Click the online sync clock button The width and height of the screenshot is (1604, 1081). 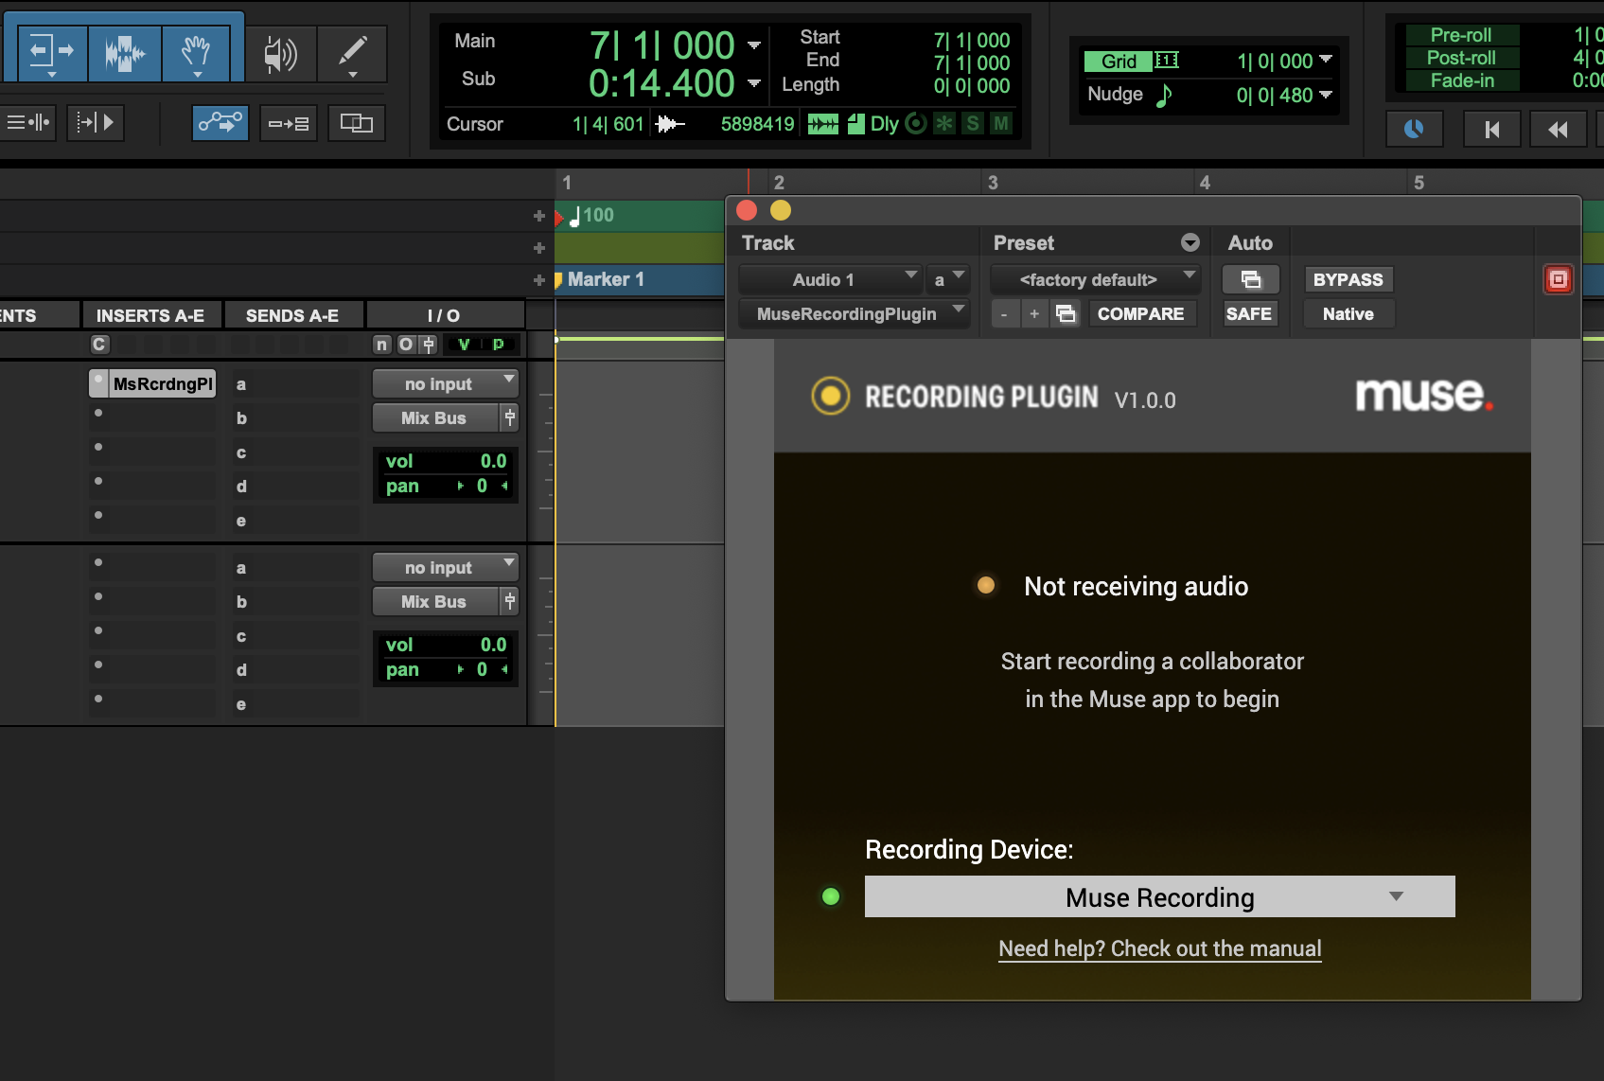click(x=1414, y=129)
